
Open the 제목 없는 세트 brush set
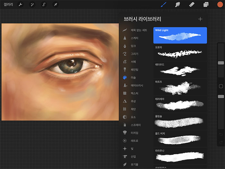point(135,30)
